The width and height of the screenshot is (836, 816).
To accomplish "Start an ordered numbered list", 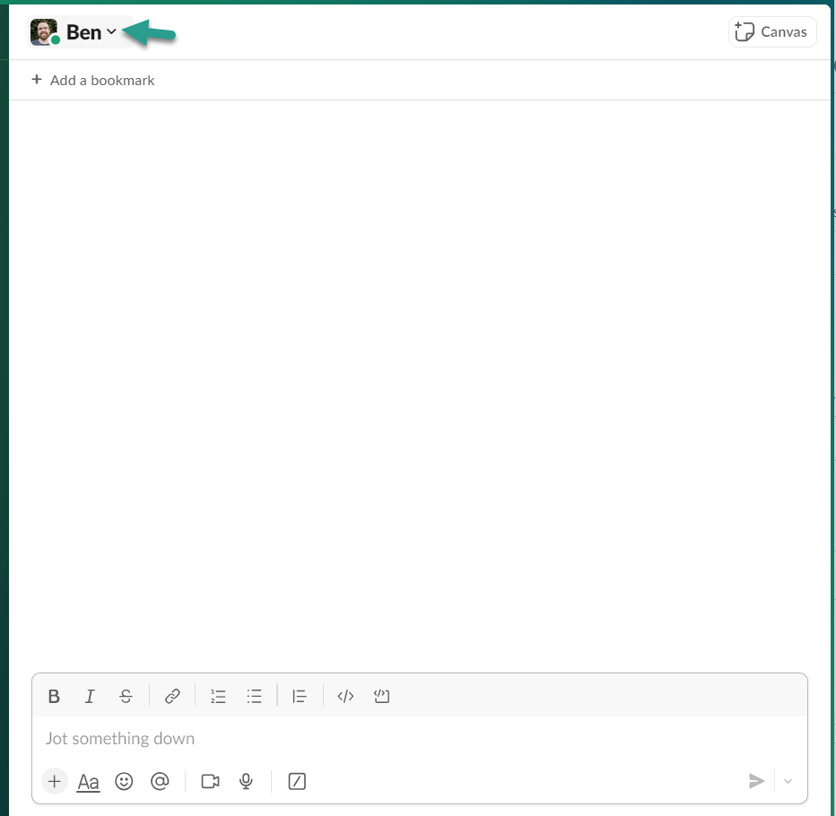I will (x=218, y=696).
